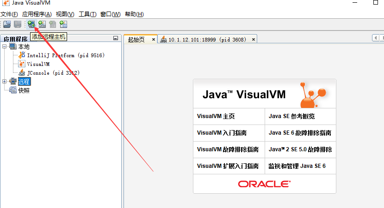Screen dimensions: 384x208
Task: Click the Add Remote Host toolbar icon
Action: [x=31, y=24]
